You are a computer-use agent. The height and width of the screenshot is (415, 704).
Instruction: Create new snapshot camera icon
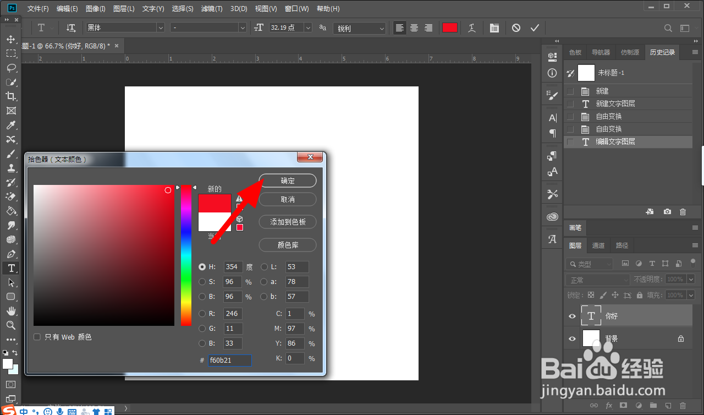click(x=667, y=211)
